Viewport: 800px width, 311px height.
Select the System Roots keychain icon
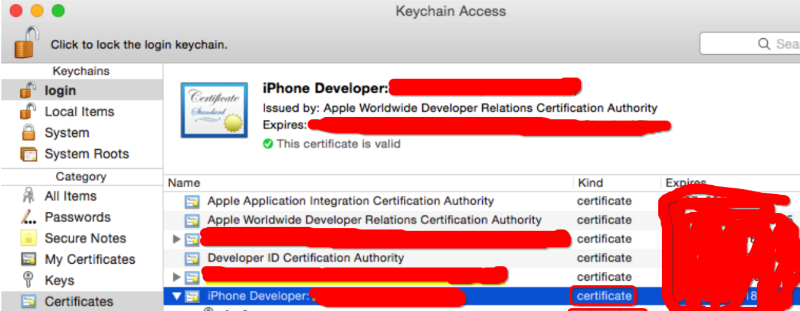click(x=28, y=154)
